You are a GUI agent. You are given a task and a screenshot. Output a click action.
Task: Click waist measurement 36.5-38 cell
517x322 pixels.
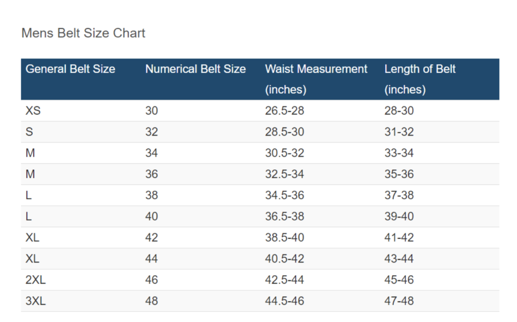[285, 216]
